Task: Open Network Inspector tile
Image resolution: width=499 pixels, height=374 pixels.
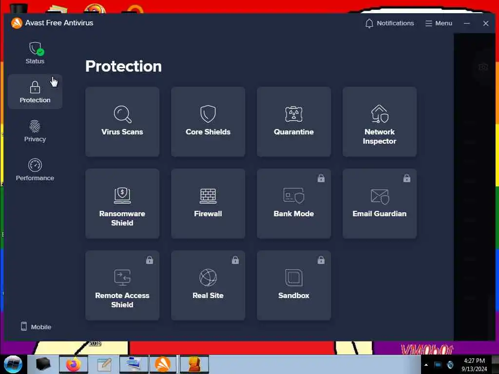Action: point(380,122)
